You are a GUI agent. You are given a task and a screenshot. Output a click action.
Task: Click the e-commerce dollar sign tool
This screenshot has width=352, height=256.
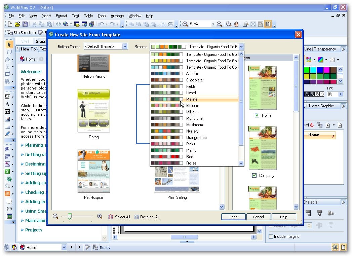(7, 171)
